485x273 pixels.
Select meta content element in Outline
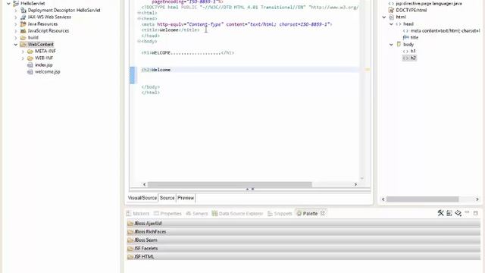tap(445, 30)
